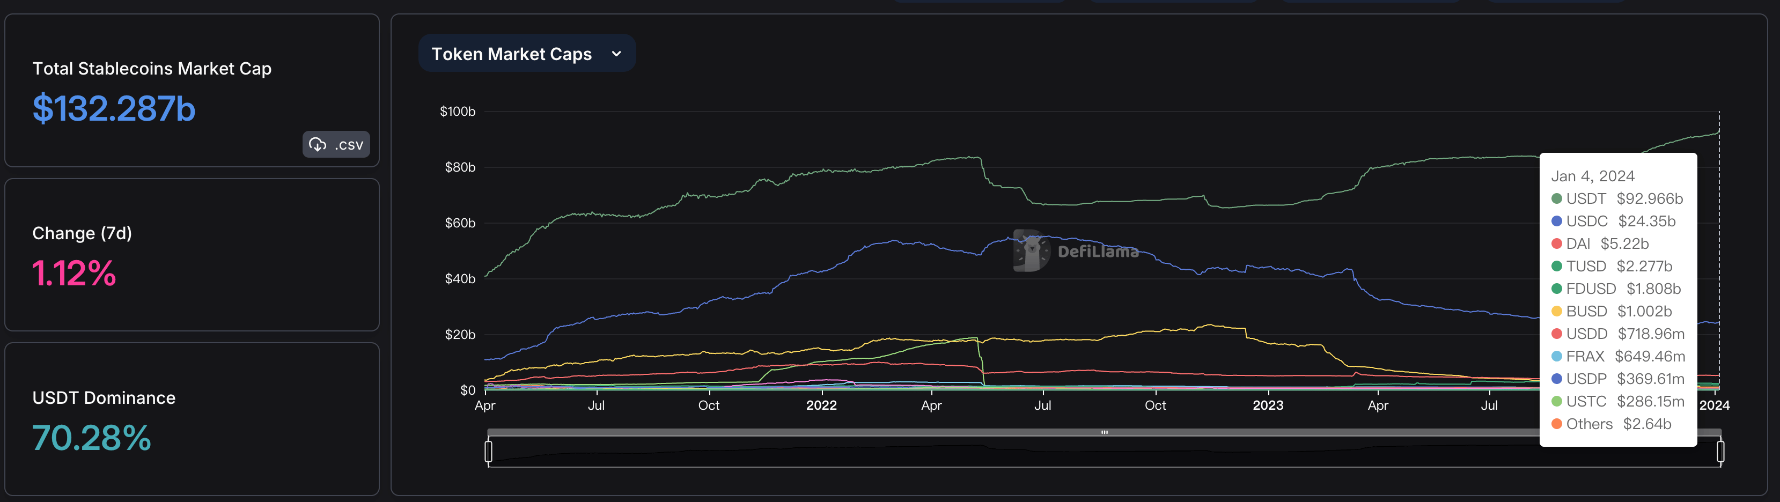
Task: Click the yellow BUSD dot in the tooltip
Action: (x=1557, y=312)
